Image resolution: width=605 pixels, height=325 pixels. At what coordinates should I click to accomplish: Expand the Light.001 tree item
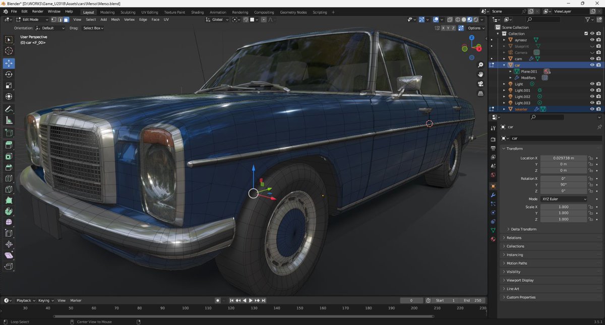click(x=504, y=90)
